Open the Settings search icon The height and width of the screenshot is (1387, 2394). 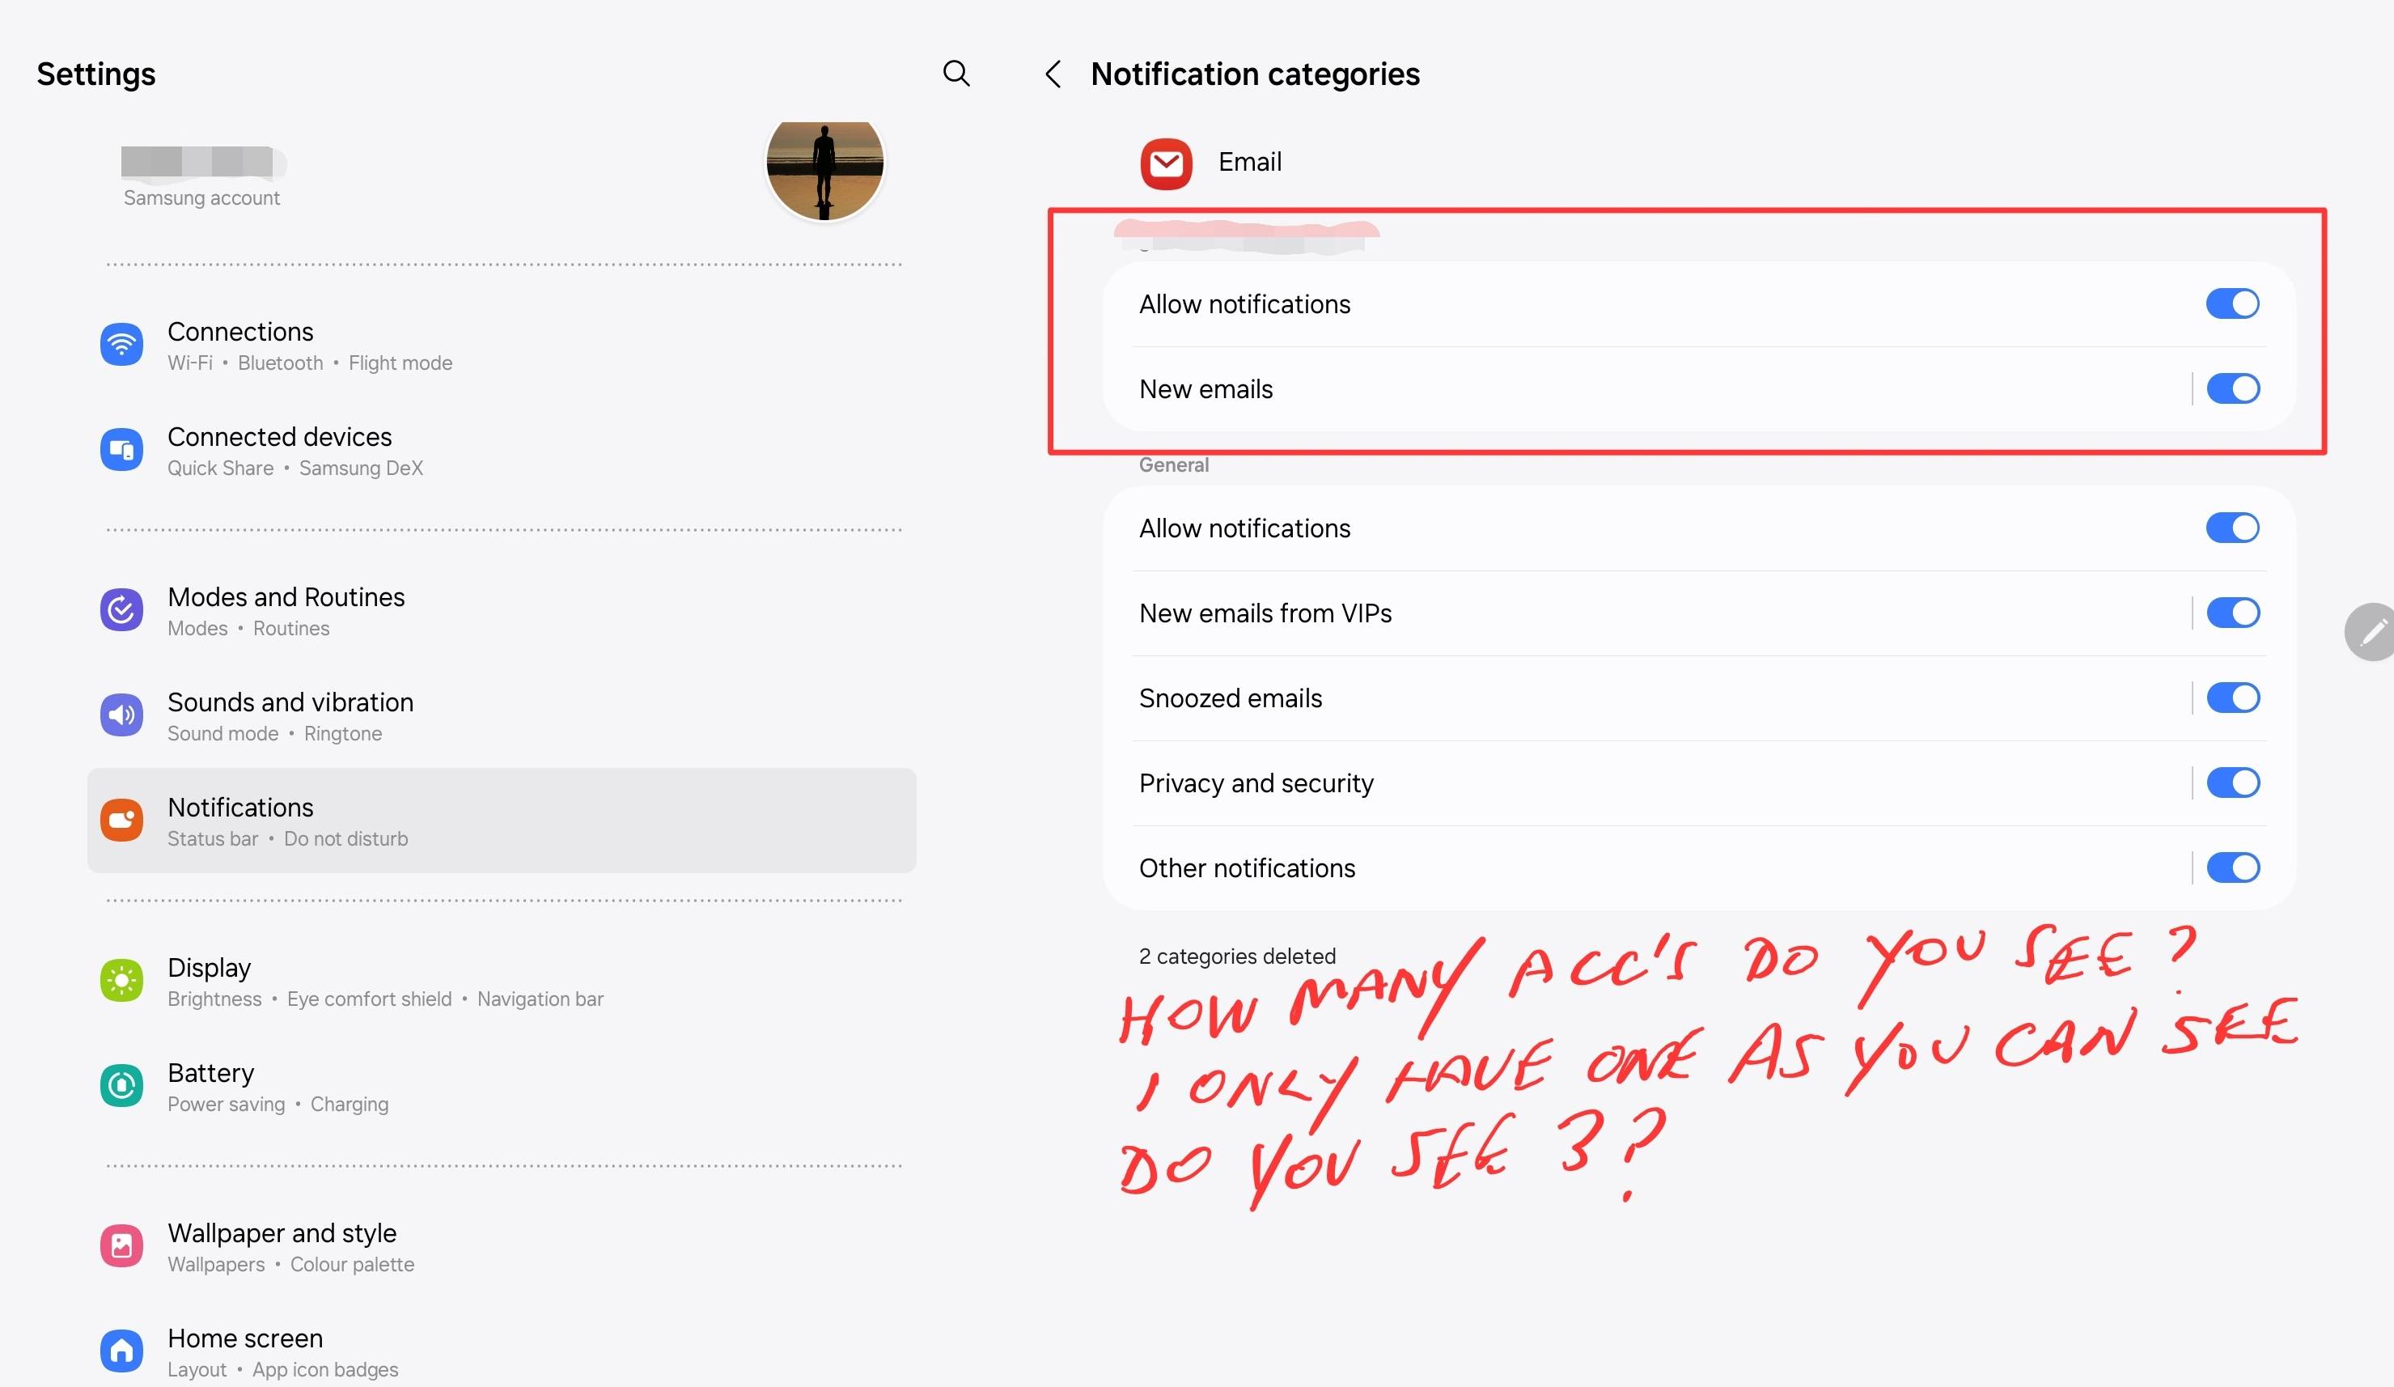[x=955, y=73]
